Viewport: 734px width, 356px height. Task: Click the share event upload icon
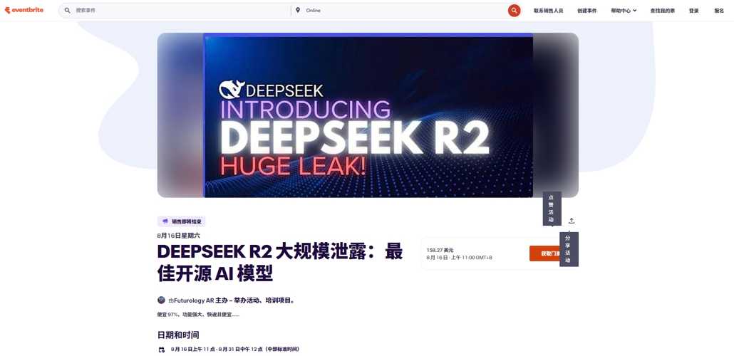[x=572, y=221]
